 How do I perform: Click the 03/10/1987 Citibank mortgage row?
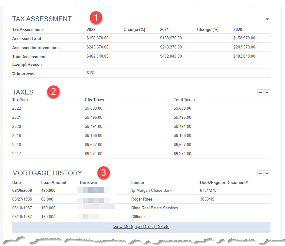pyautogui.click(x=138, y=217)
